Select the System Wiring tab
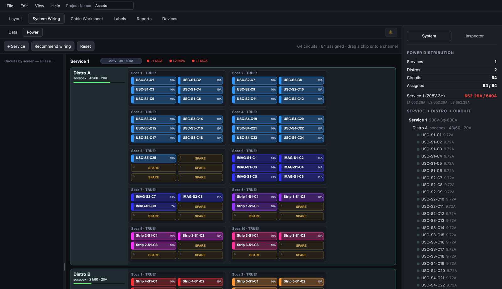This screenshot has height=289, width=502. (x=46, y=19)
